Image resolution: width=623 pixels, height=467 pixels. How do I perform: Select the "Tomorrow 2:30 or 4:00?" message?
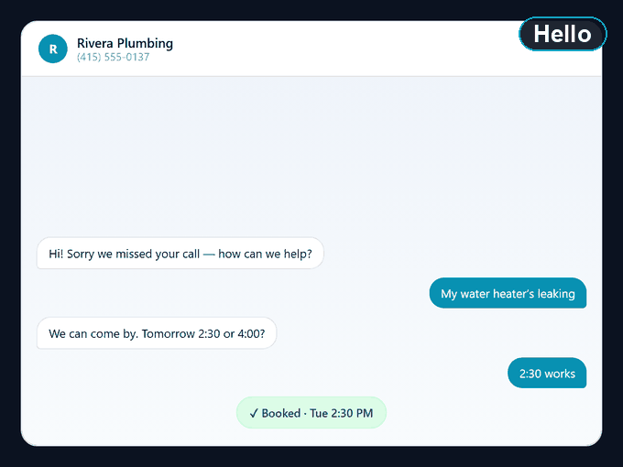coord(157,333)
